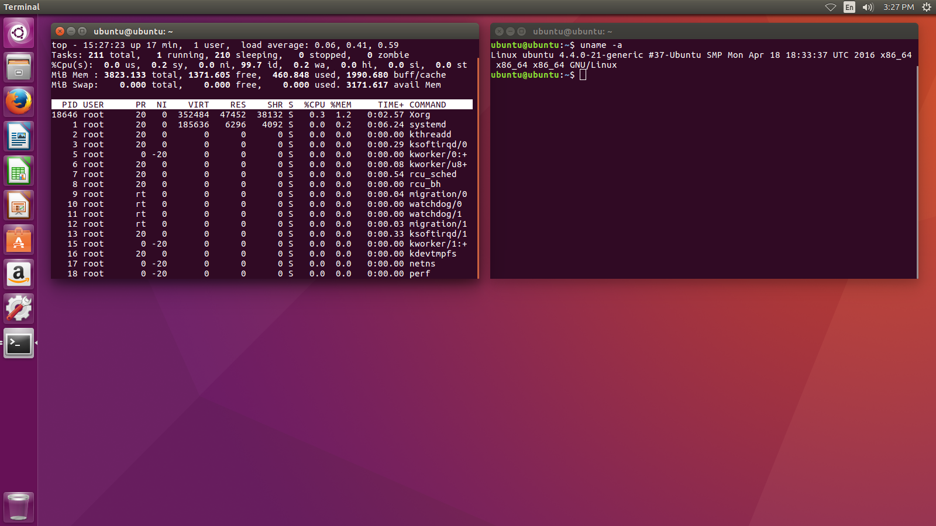
Task: Click the PID column header in top
Action: (x=70, y=105)
